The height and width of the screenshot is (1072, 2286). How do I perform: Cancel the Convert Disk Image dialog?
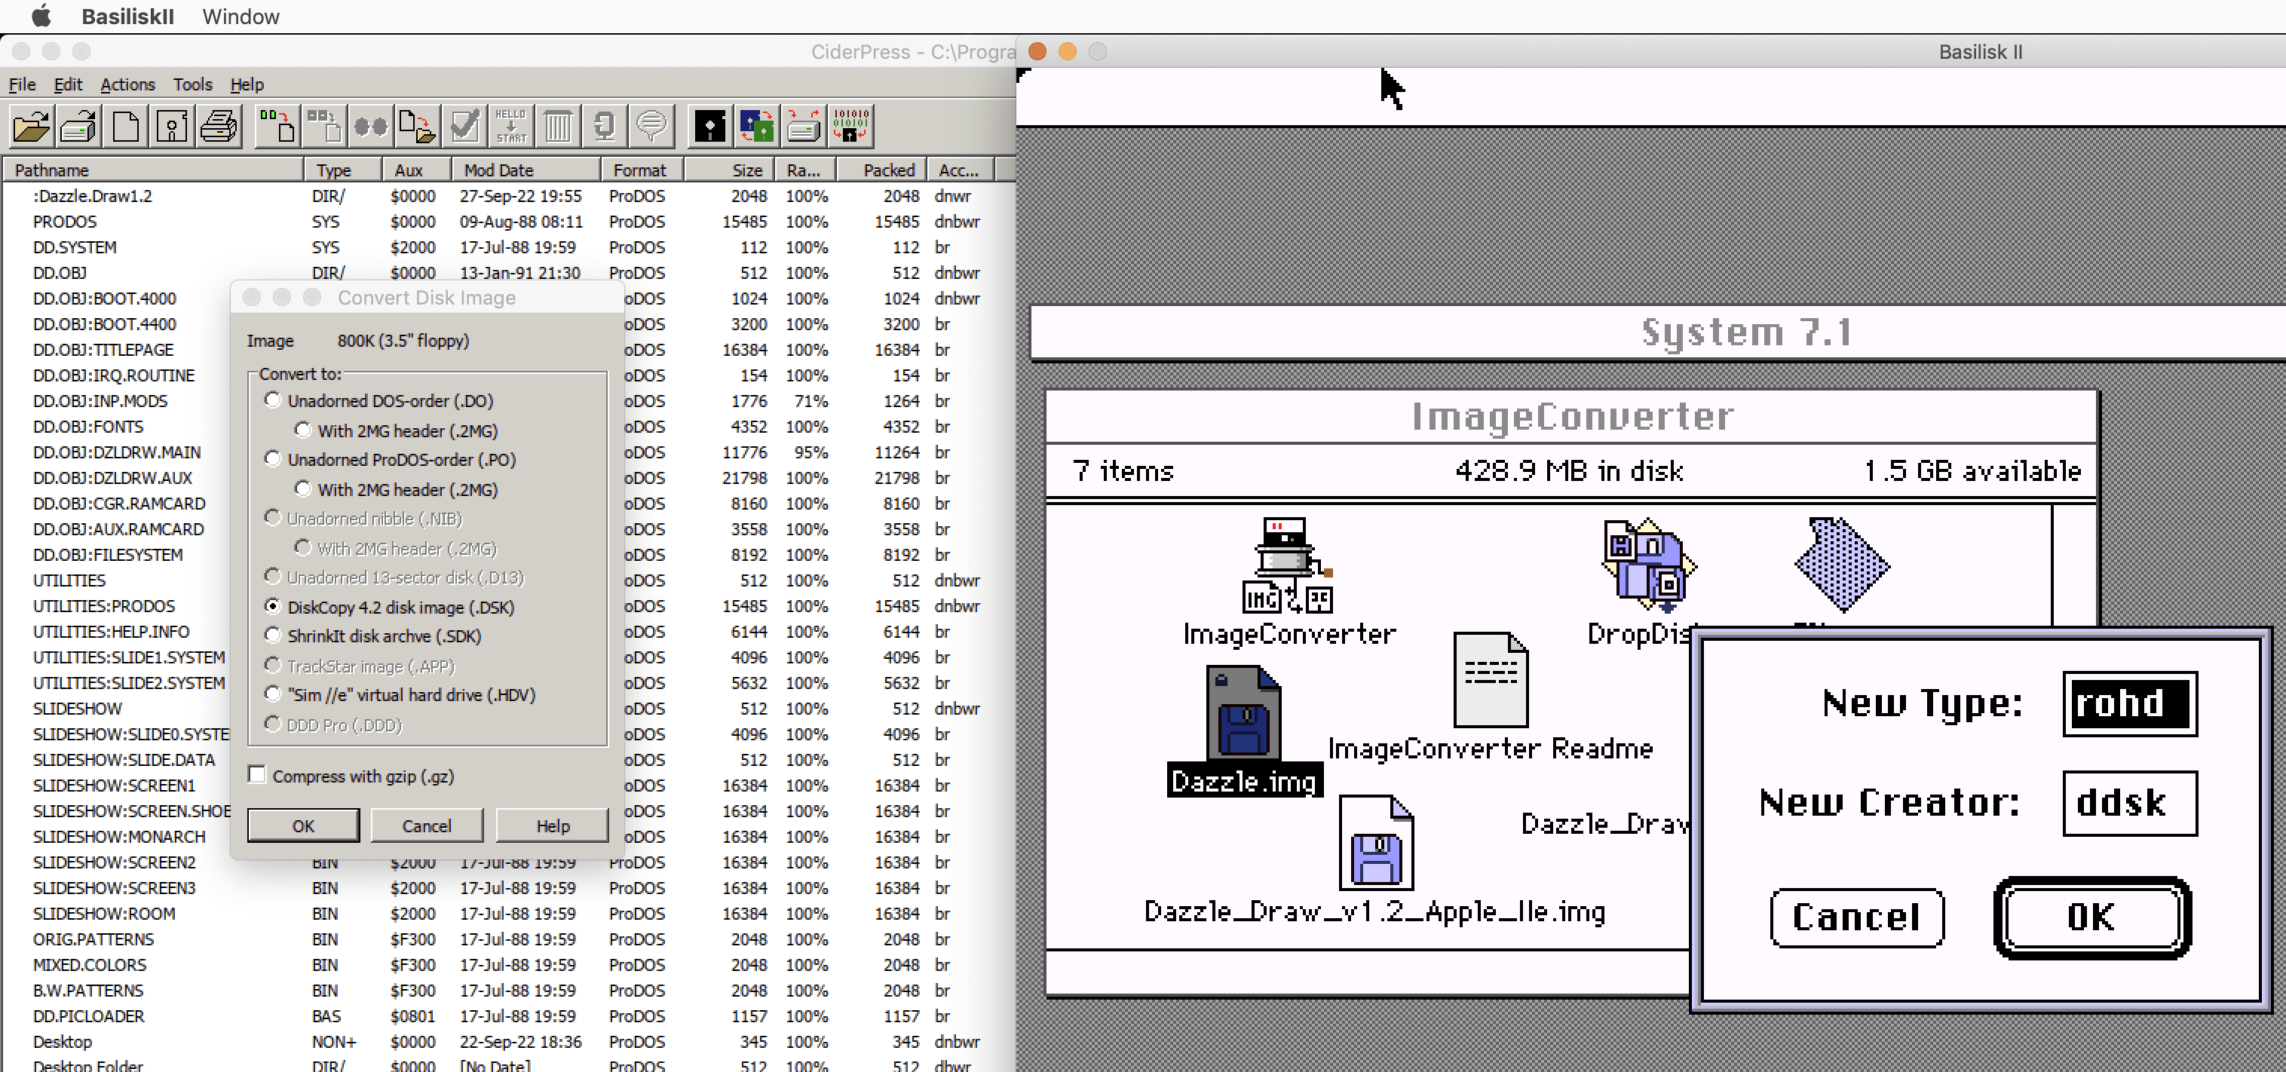point(427,825)
